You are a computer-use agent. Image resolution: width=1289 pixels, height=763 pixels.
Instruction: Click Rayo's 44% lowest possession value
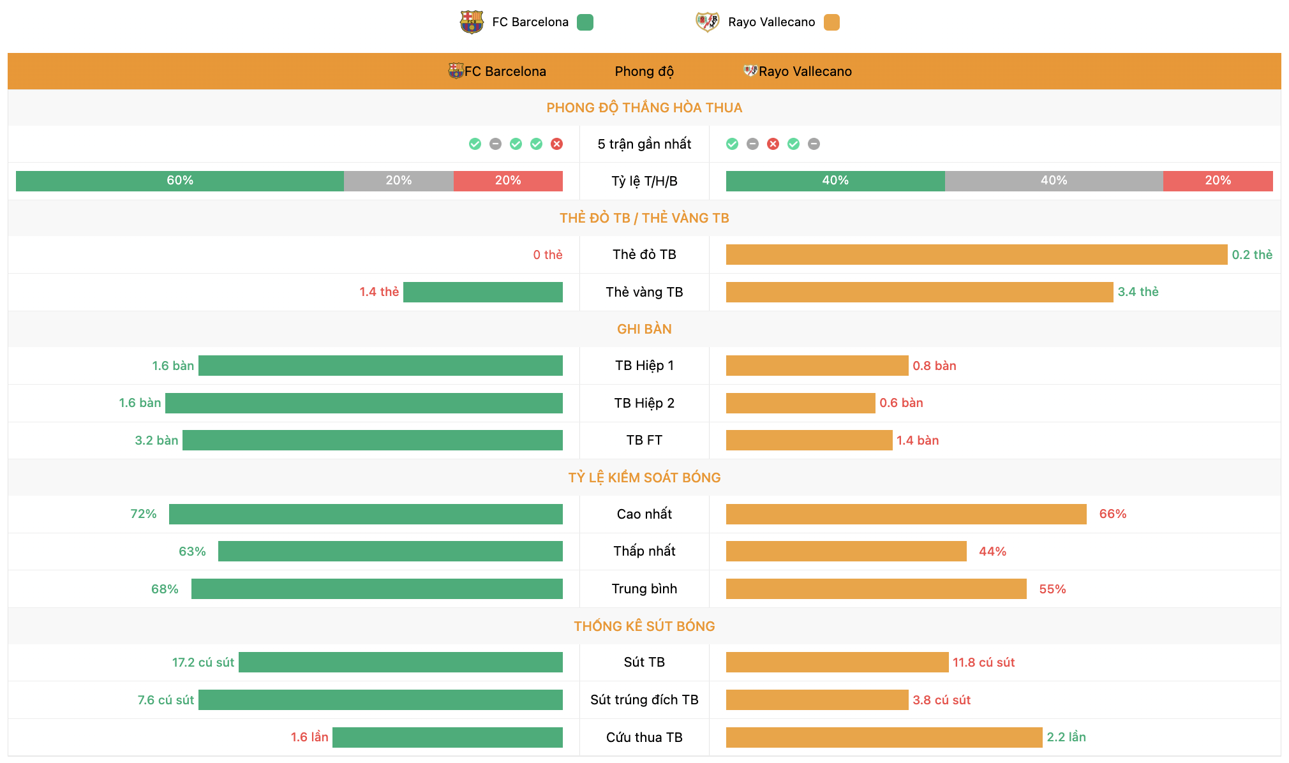993,551
